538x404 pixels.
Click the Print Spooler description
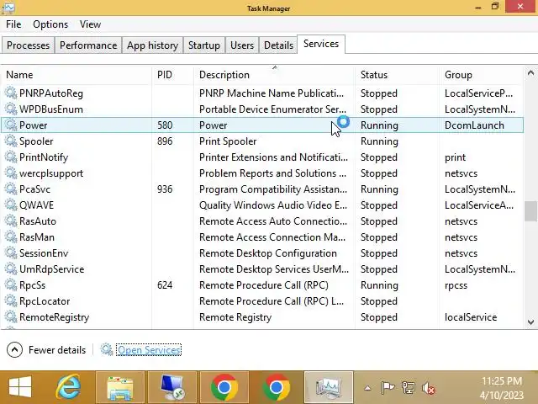[x=228, y=141]
